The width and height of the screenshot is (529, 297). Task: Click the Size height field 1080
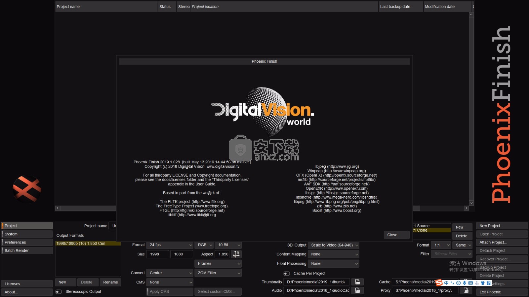(x=182, y=254)
